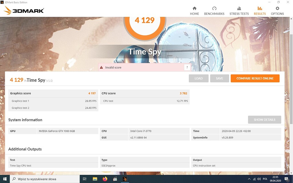Show hidden system tray icons
Image resolution: width=293 pixels, height=183 pixels.
tap(249, 179)
